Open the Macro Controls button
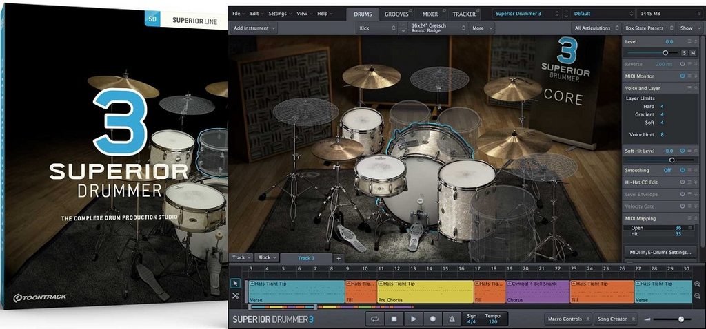Screen dimensions: 706x329 [567, 319]
